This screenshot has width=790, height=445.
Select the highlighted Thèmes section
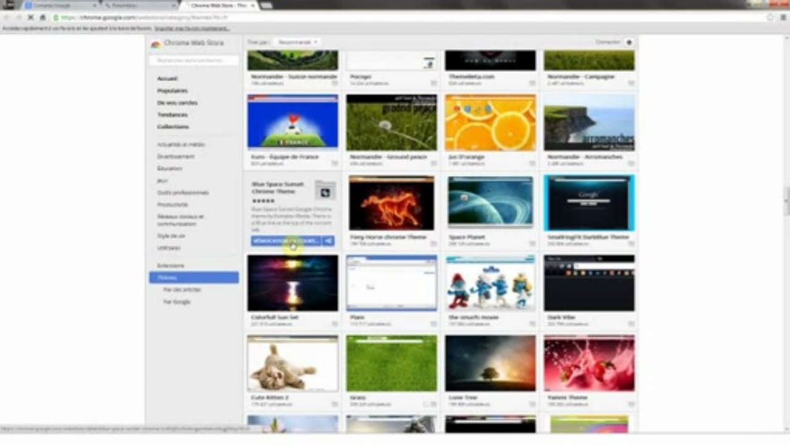point(194,278)
